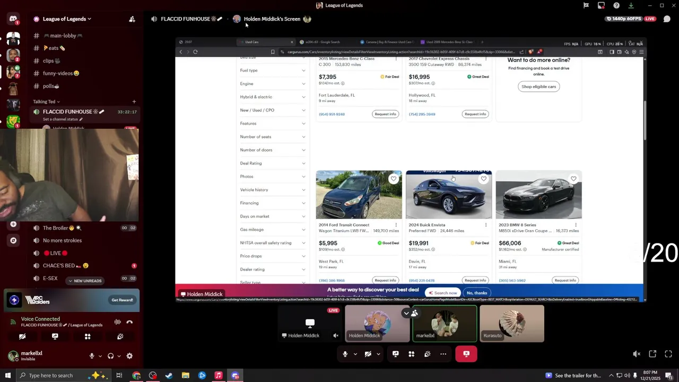Open soundboard from the Voice Connected panel
The height and width of the screenshot is (382, 679).
[120, 336]
